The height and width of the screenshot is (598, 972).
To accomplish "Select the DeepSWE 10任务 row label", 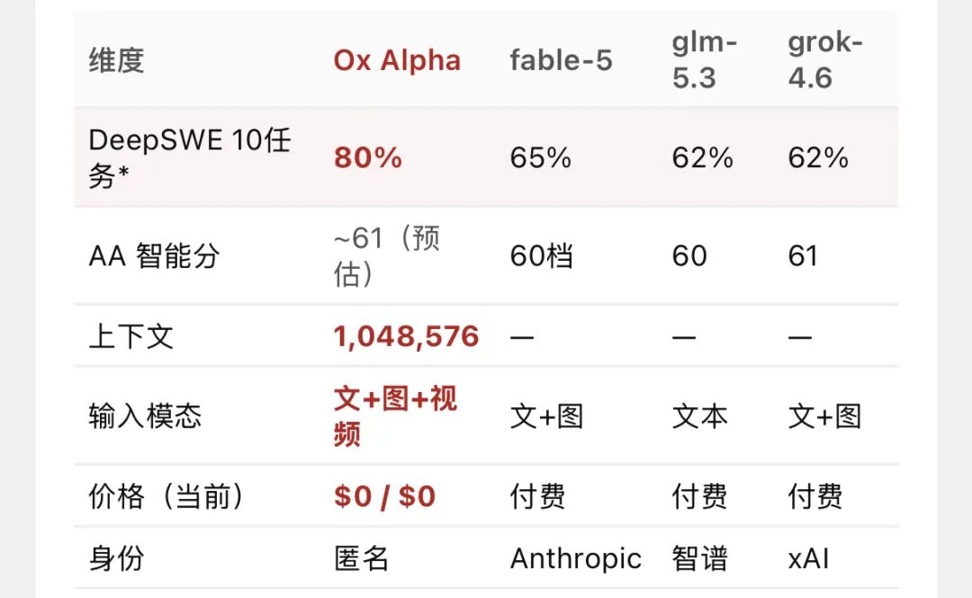I will pos(190,157).
